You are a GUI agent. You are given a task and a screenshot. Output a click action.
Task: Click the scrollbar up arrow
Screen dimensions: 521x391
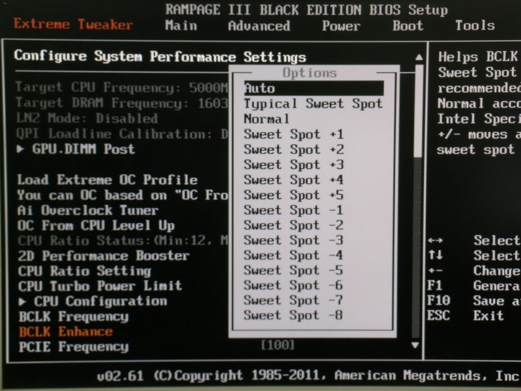[x=419, y=57]
